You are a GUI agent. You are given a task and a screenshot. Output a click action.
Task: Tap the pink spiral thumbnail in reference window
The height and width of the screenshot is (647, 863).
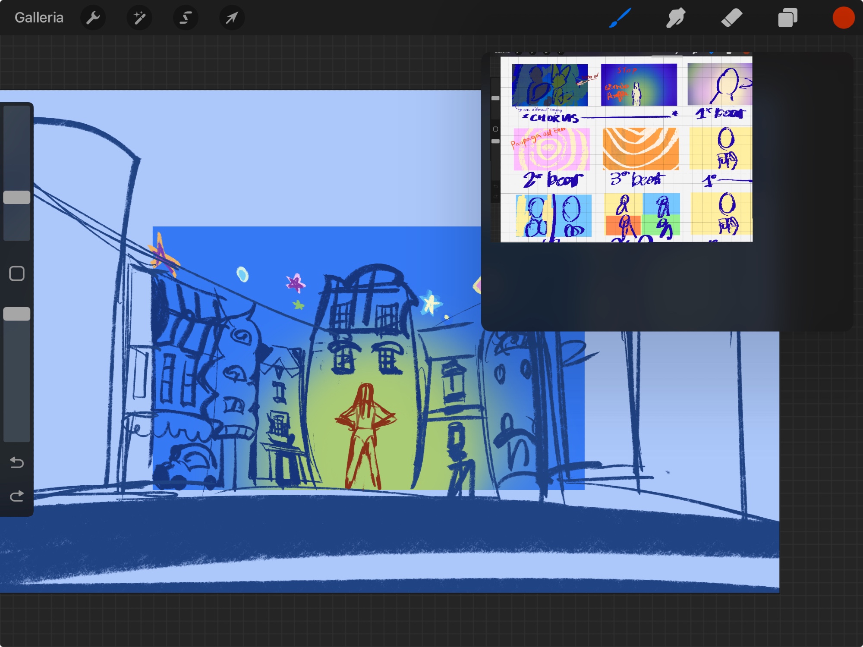[551, 149]
